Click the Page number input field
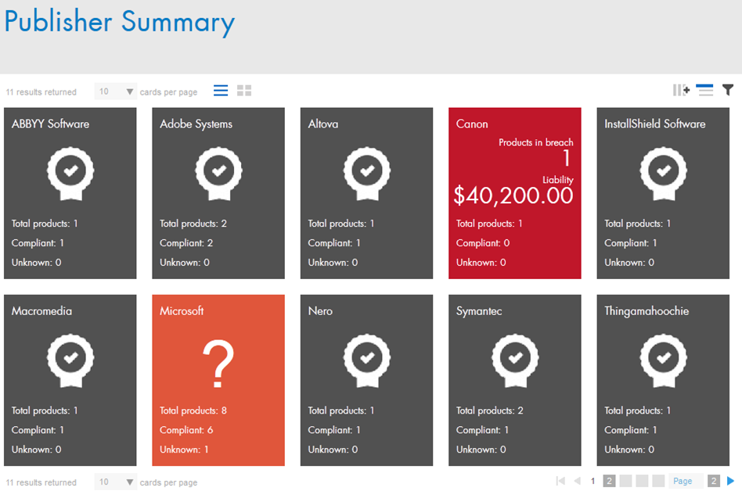This screenshot has height=491, width=742. point(683,481)
